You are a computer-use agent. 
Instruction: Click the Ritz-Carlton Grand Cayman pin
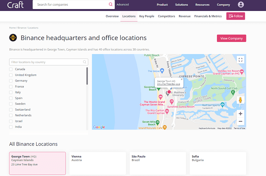[x=167, y=111]
